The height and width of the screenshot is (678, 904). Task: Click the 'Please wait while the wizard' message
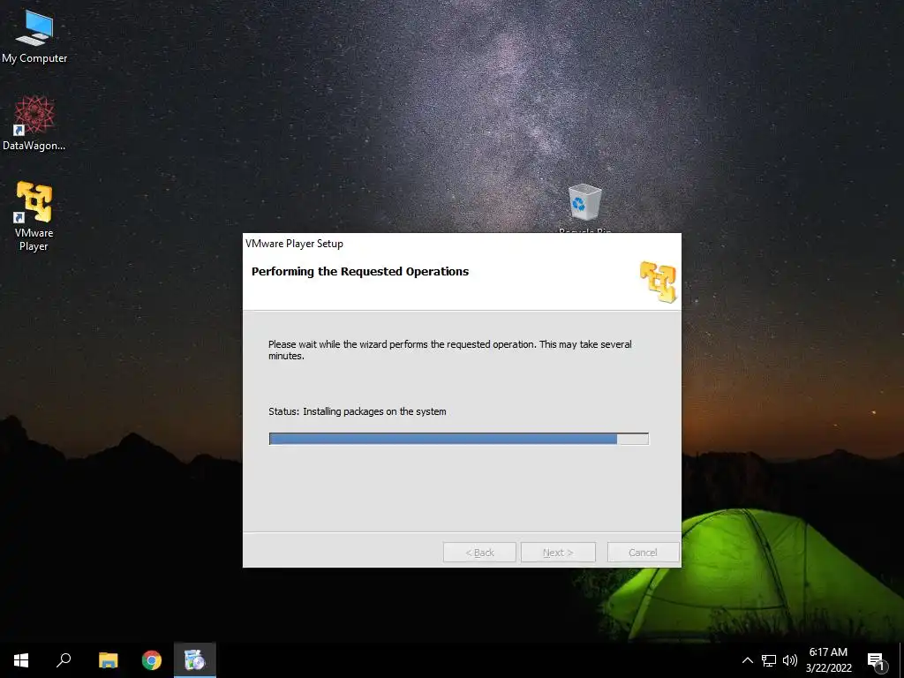pyautogui.click(x=450, y=350)
